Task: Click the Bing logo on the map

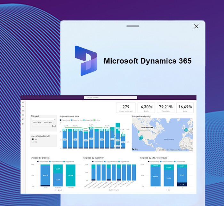Action: point(135,149)
